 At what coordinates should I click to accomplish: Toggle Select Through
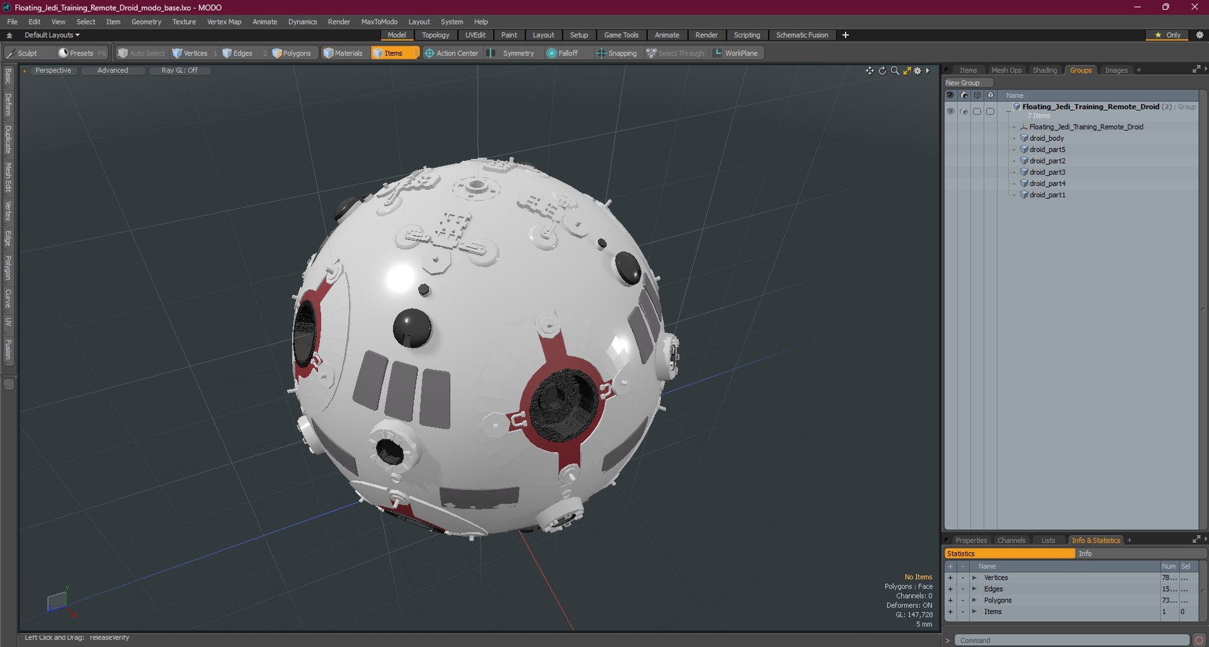(x=675, y=53)
